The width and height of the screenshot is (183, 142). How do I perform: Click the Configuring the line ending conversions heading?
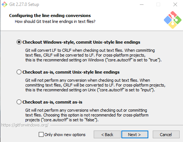pos(50,16)
